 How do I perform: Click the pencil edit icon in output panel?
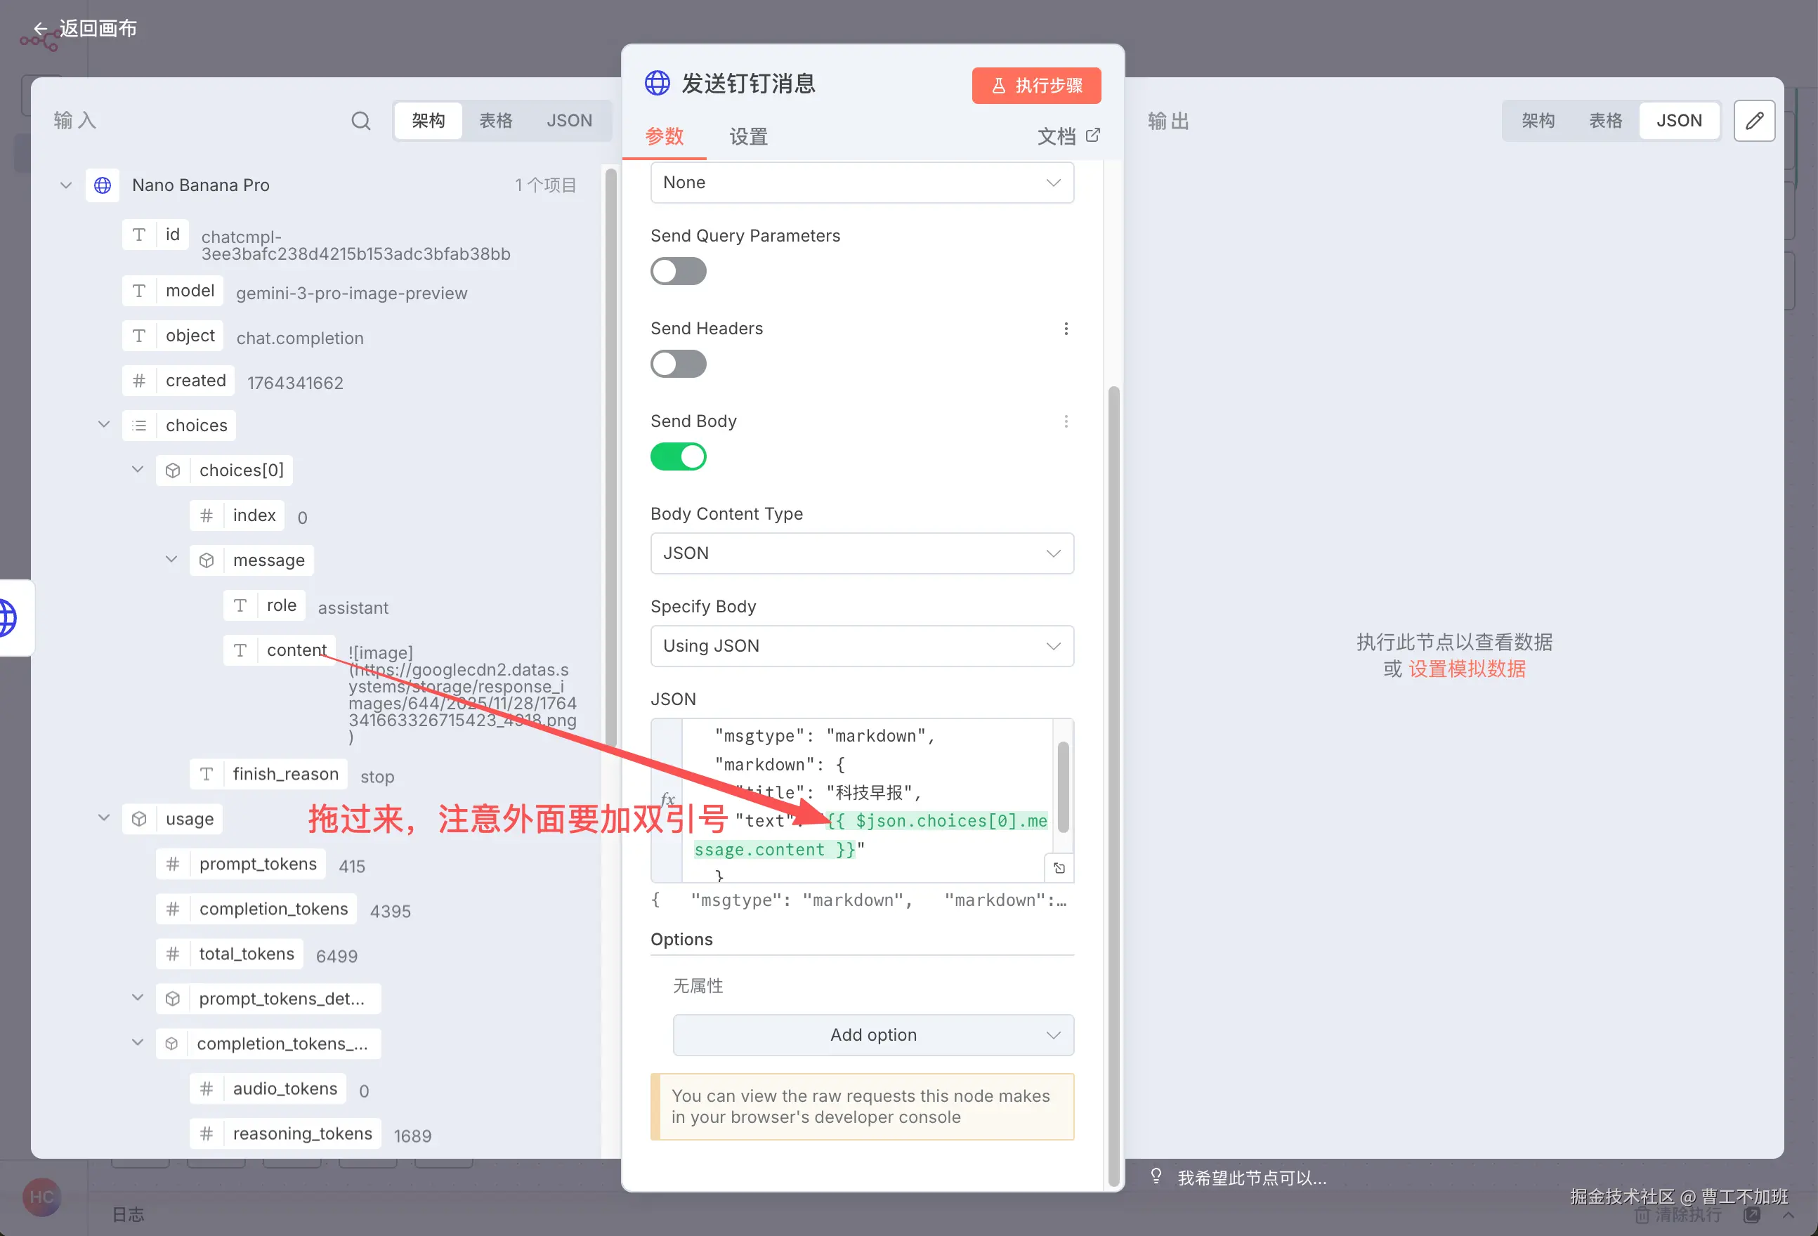point(1754,121)
